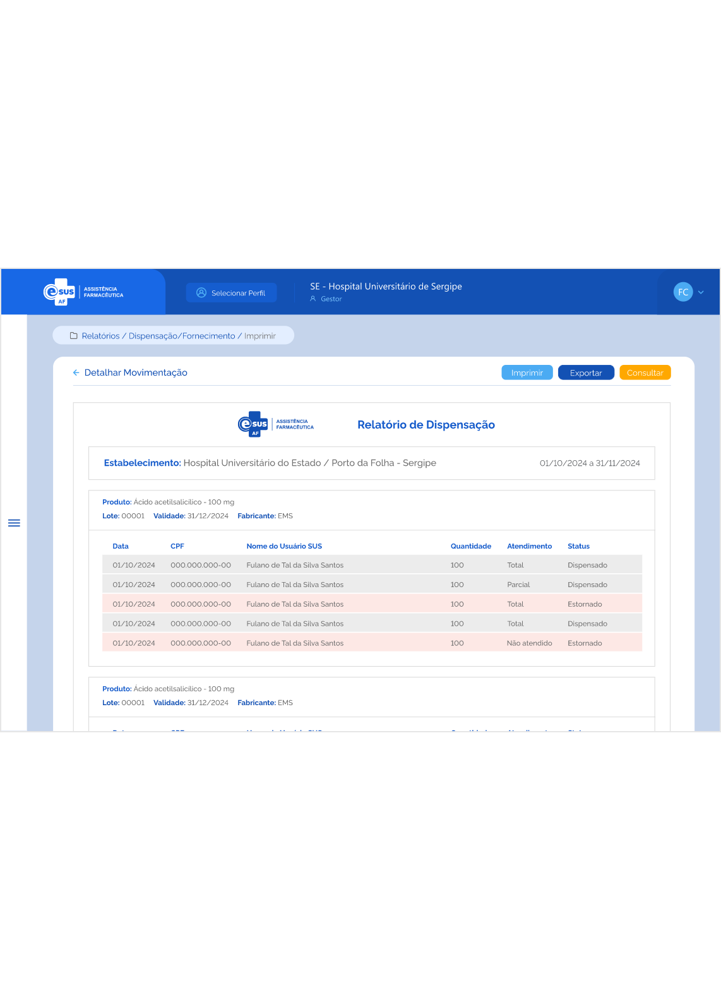
Task: Open the Relatórios breadcrumb link
Action: tap(100, 336)
